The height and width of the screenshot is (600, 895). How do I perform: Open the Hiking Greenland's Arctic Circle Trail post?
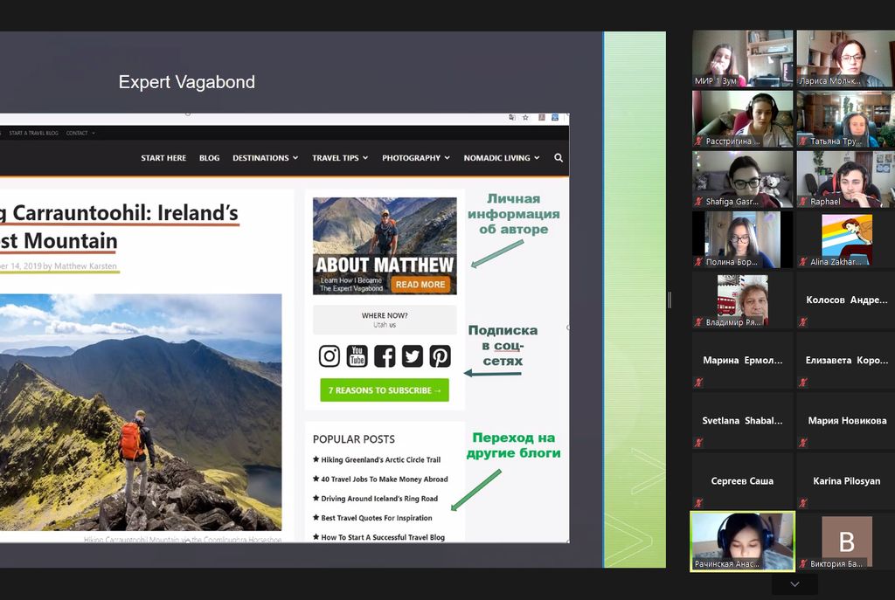381,459
